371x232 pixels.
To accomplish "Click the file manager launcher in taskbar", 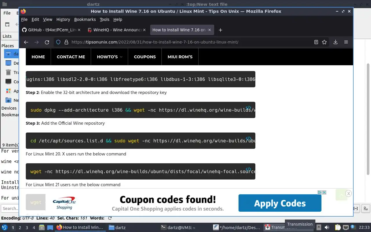I will [41, 227].
